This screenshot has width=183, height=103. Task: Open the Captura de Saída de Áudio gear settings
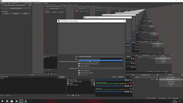(x=131, y=86)
